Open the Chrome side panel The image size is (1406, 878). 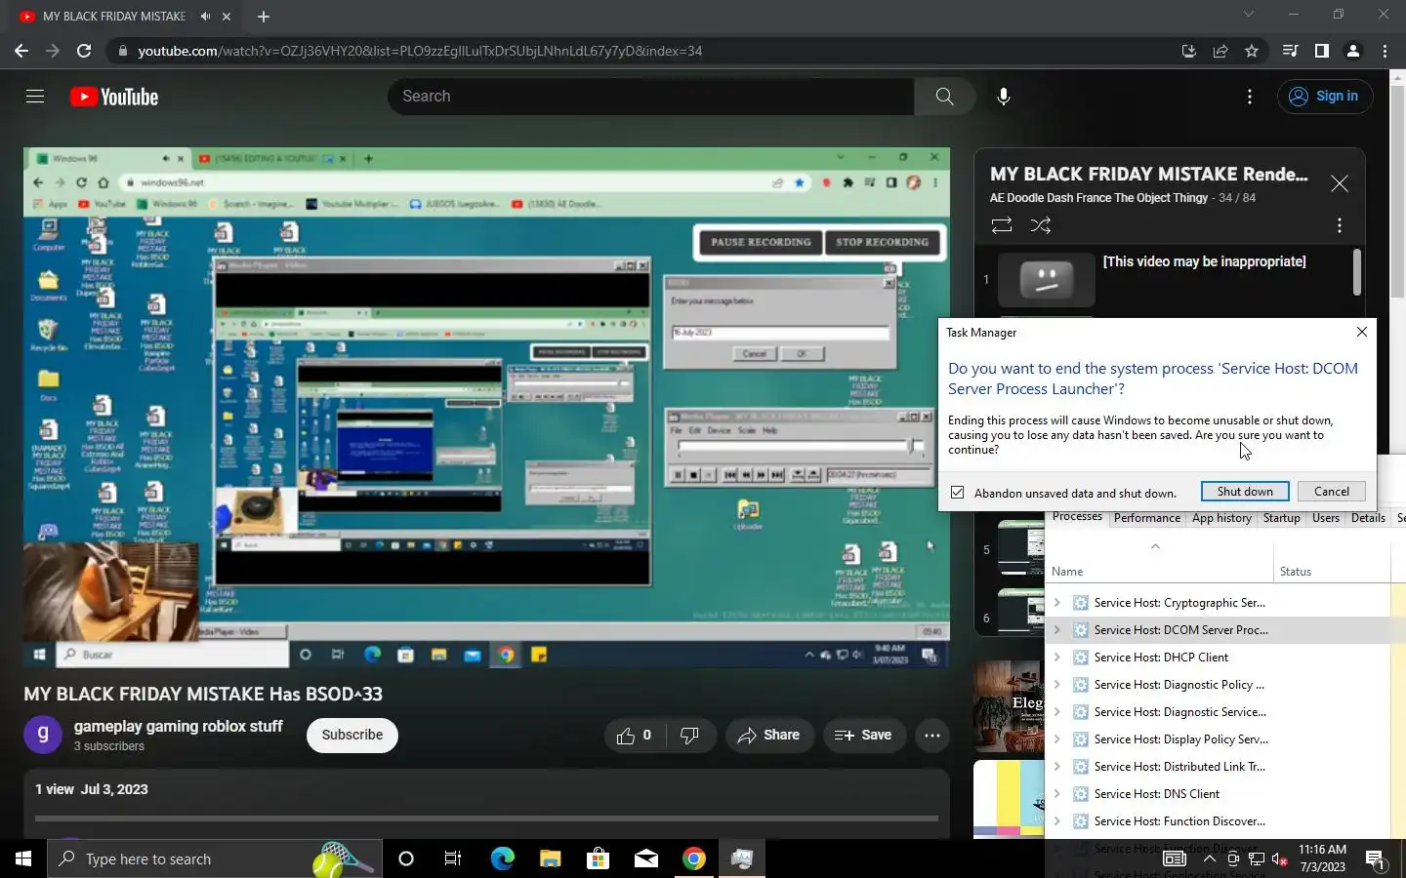click(x=1322, y=51)
